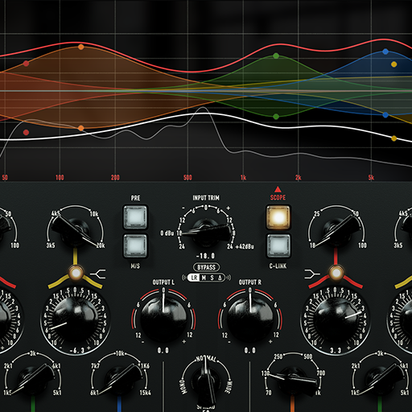Image resolution: width=412 pixels, height=412 pixels.
Task: Click the OUTPUT L knob
Action: click(x=163, y=319)
